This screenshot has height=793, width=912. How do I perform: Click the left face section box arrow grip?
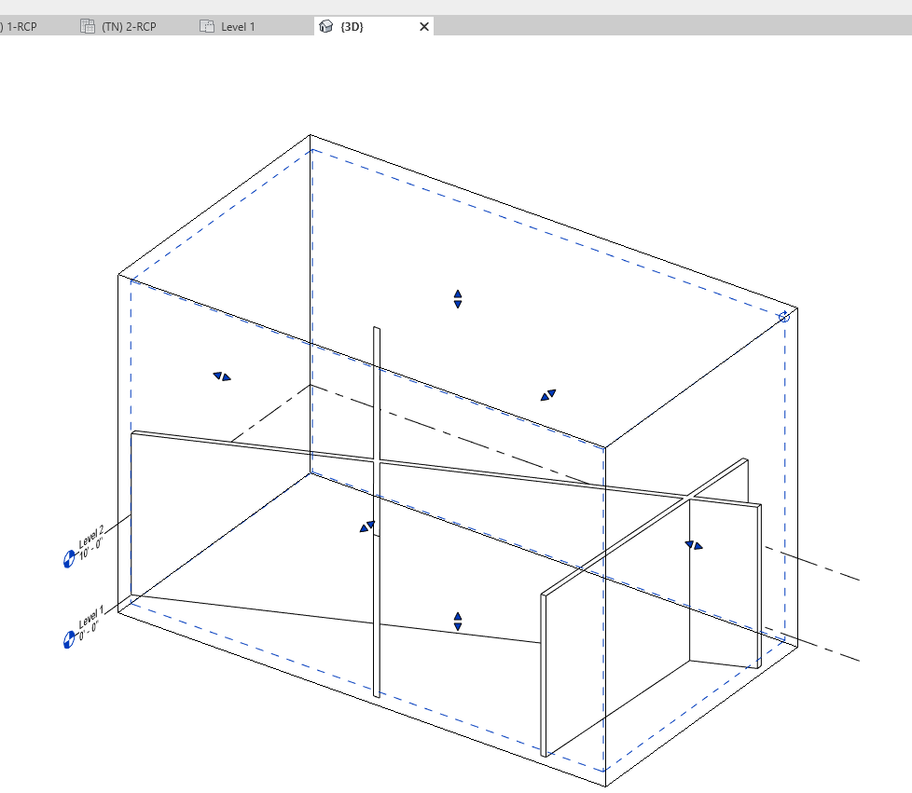coord(222,376)
